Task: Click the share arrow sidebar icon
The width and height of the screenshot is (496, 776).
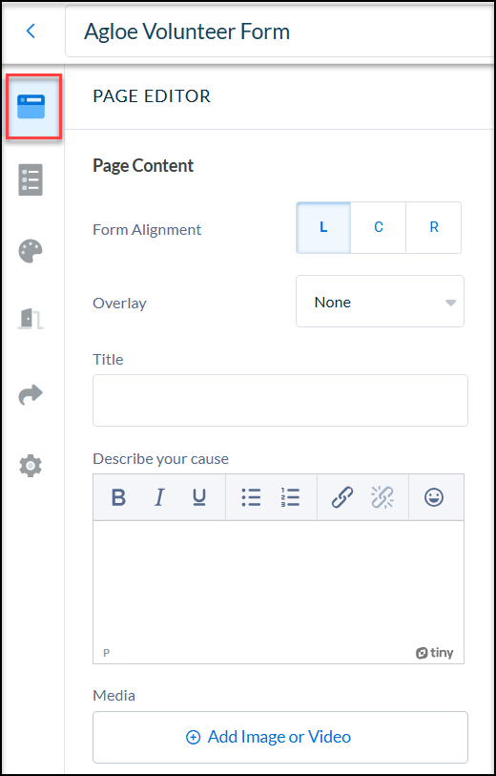Action: [31, 395]
